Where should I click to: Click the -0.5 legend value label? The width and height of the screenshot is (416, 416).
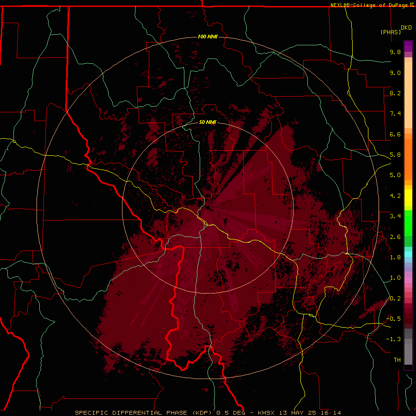(x=393, y=319)
